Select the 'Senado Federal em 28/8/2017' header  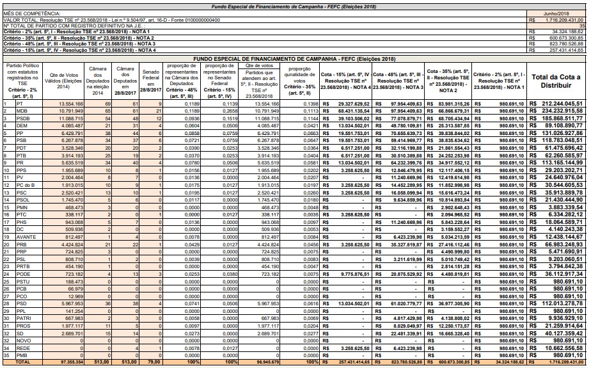[152, 81]
